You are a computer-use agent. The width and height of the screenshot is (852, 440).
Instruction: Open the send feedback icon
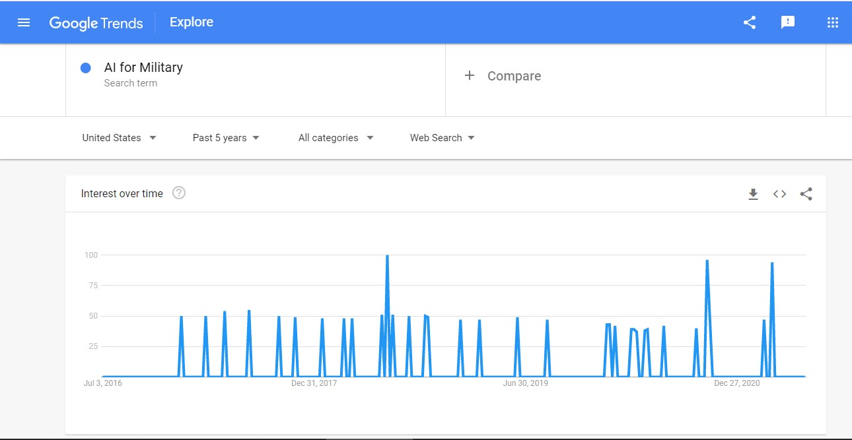(x=787, y=22)
